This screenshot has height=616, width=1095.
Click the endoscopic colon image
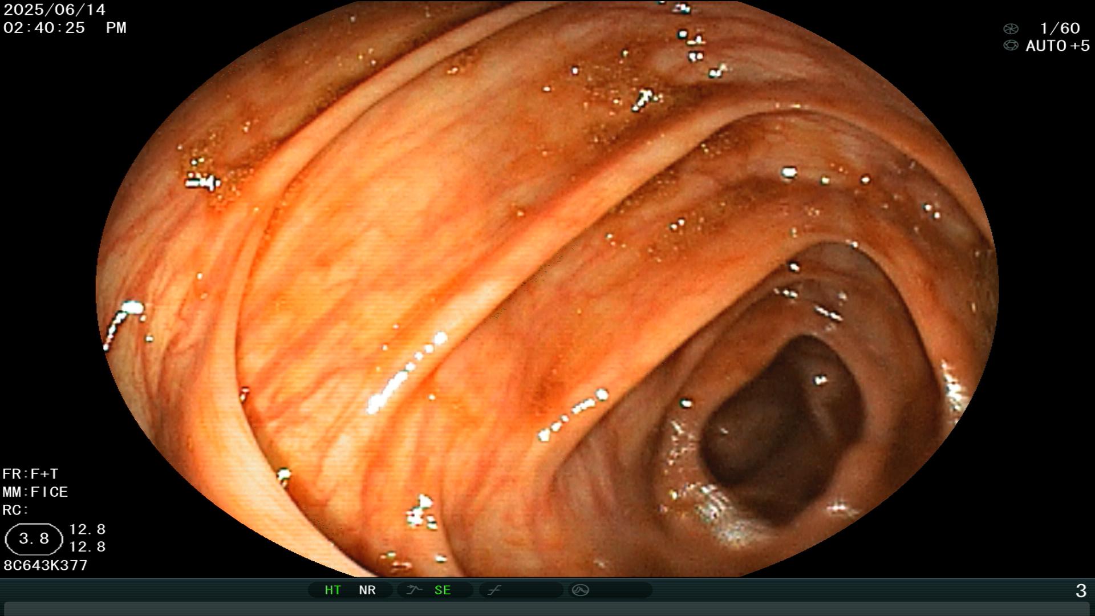coord(547,289)
